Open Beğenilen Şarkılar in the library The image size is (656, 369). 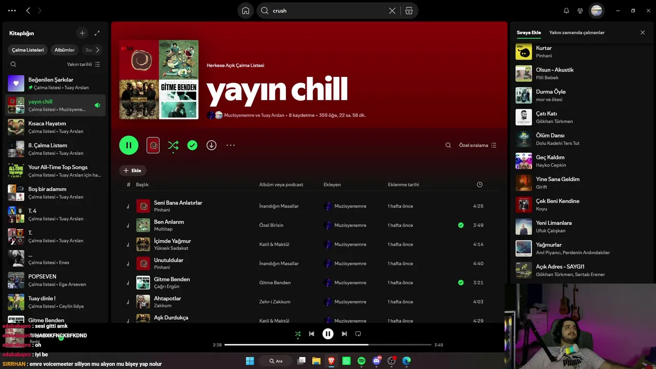click(x=55, y=84)
